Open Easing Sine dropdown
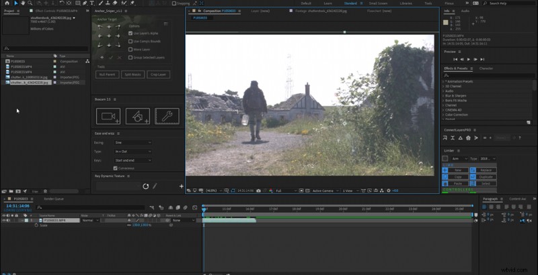This screenshot has height=275, width=538. click(x=132, y=143)
